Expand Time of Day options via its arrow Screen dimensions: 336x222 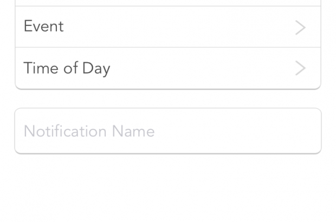point(300,68)
